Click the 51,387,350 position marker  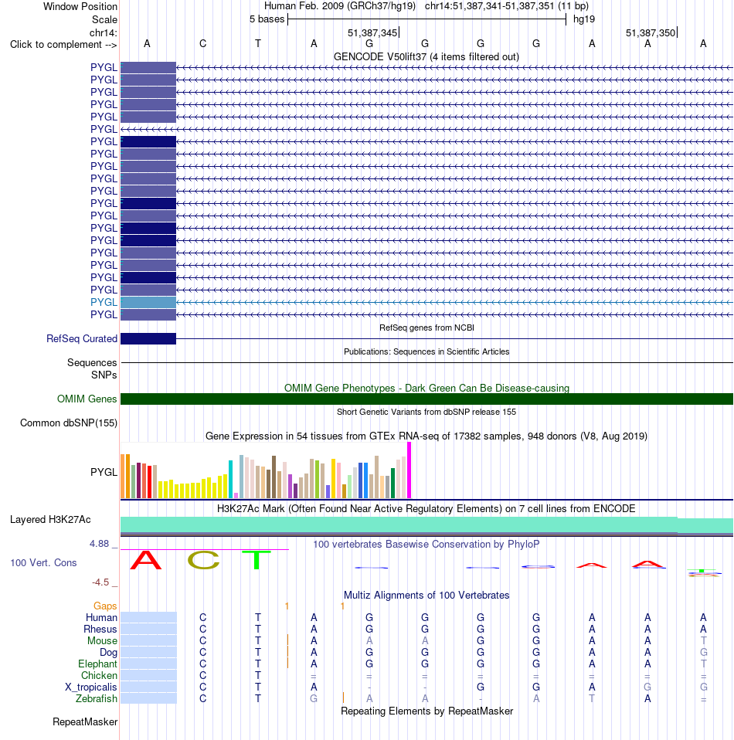tap(651, 33)
